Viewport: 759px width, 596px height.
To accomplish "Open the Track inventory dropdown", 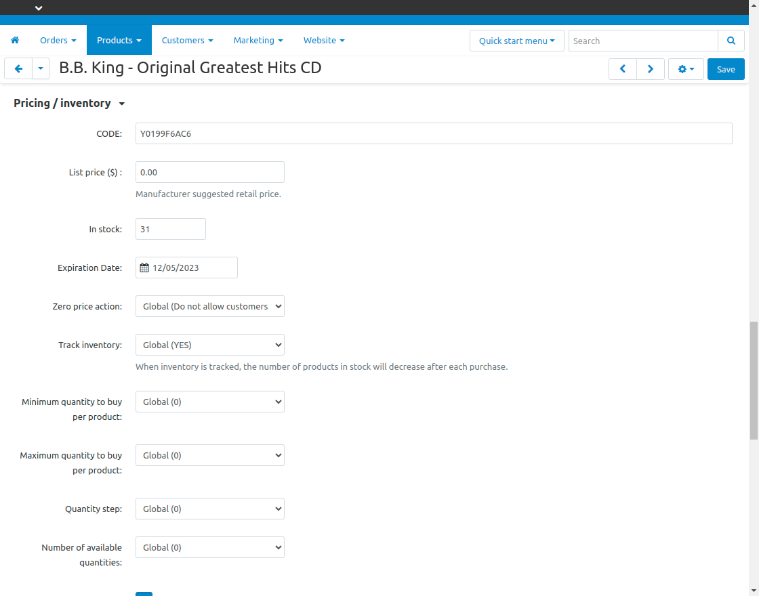I will [209, 345].
